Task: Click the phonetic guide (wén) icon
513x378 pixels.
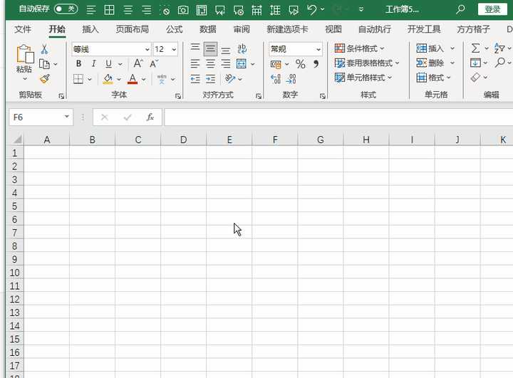Action: (162, 79)
